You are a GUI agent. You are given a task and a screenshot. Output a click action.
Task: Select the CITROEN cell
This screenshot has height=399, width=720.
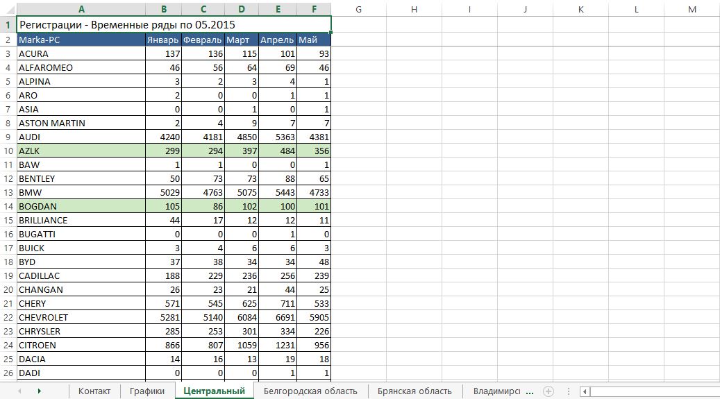pyautogui.click(x=81, y=345)
